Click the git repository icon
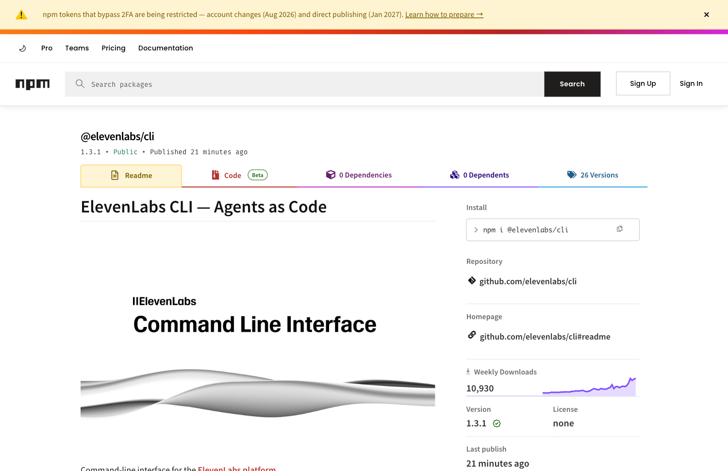The image size is (728, 471). click(x=472, y=280)
